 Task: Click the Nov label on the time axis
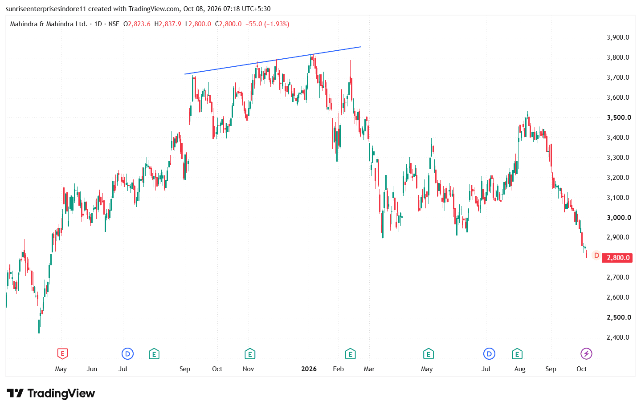[248, 369]
